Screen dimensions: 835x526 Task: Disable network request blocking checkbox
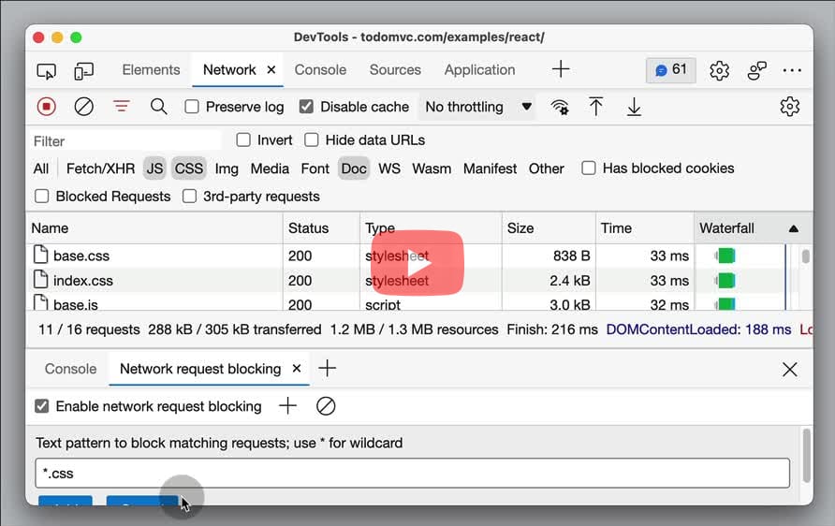point(41,406)
